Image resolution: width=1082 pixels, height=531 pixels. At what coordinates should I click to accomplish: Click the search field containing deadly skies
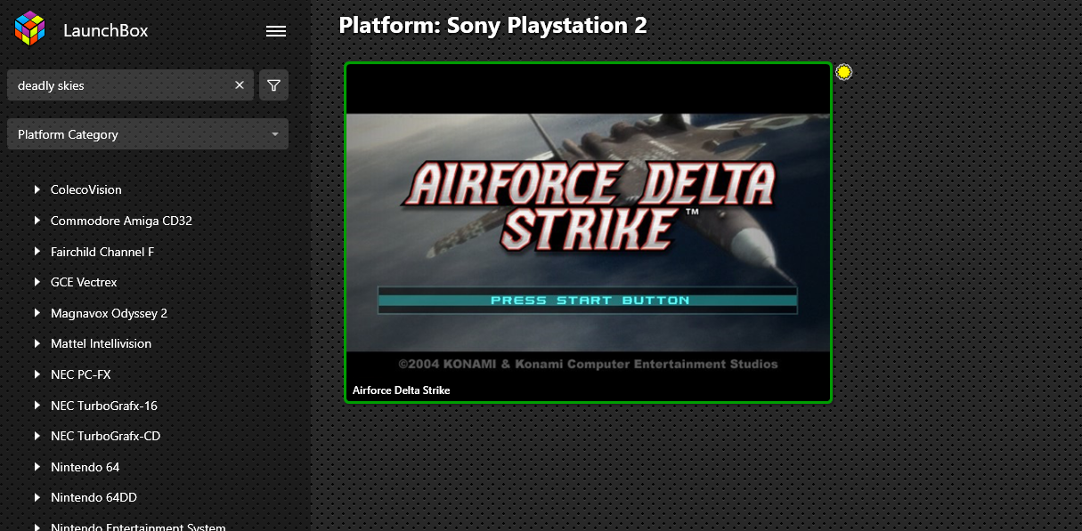point(130,85)
